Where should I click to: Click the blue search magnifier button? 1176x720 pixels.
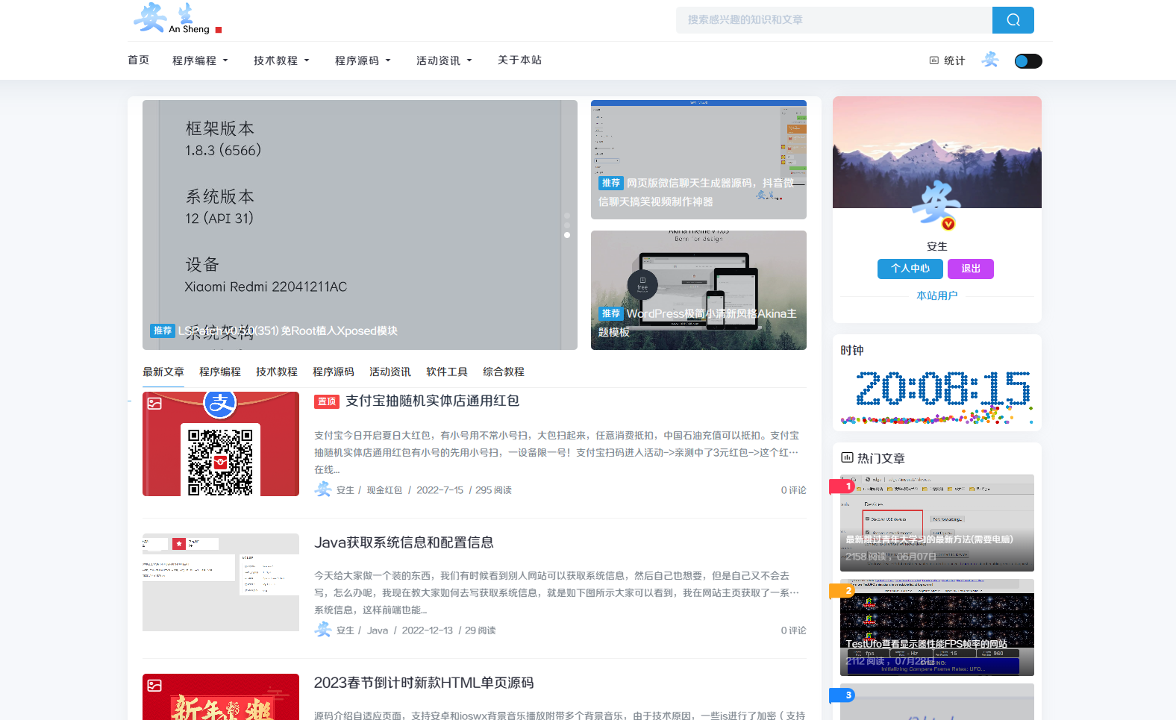(1013, 20)
